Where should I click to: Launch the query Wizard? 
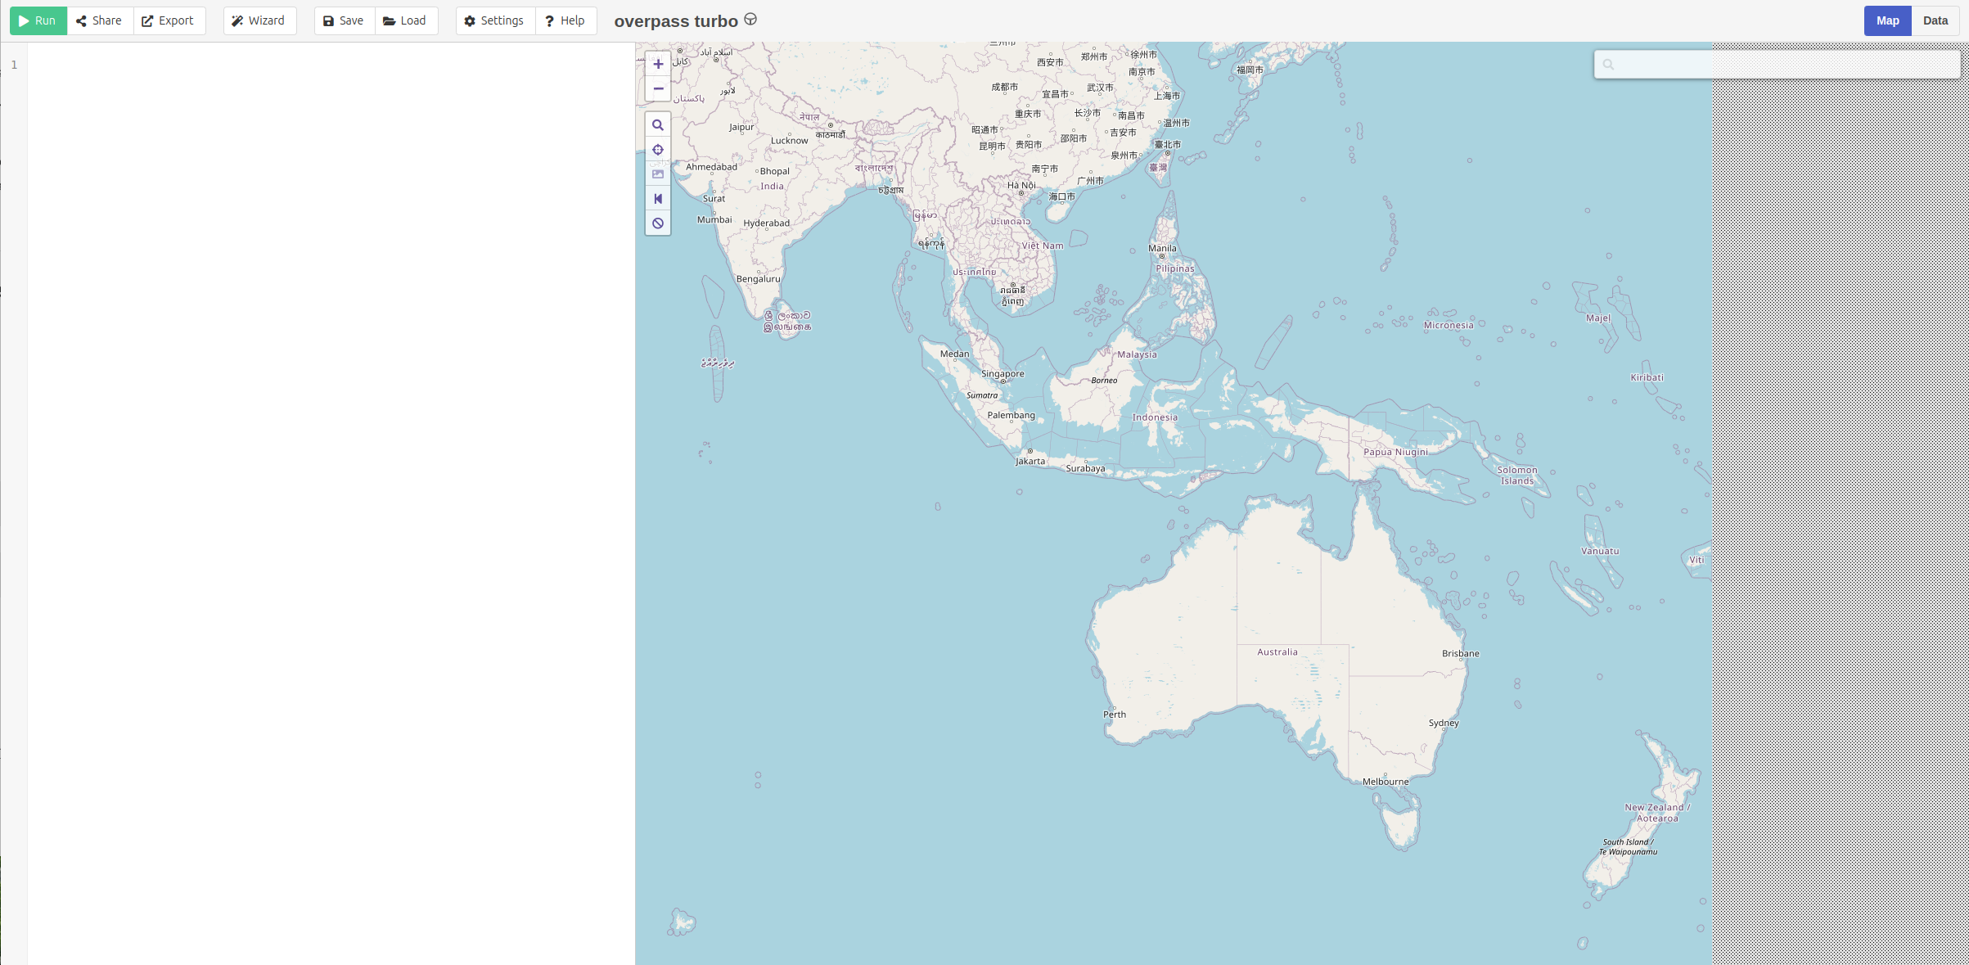click(259, 20)
